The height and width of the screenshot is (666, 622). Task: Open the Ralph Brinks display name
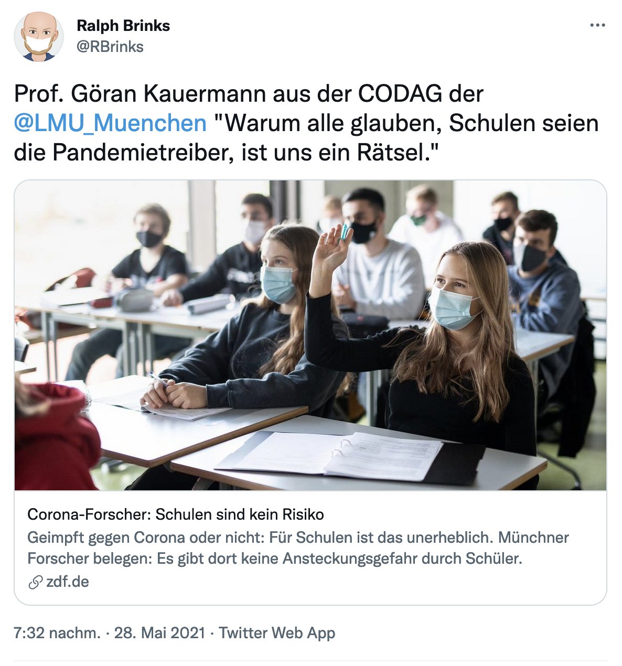pyautogui.click(x=123, y=26)
